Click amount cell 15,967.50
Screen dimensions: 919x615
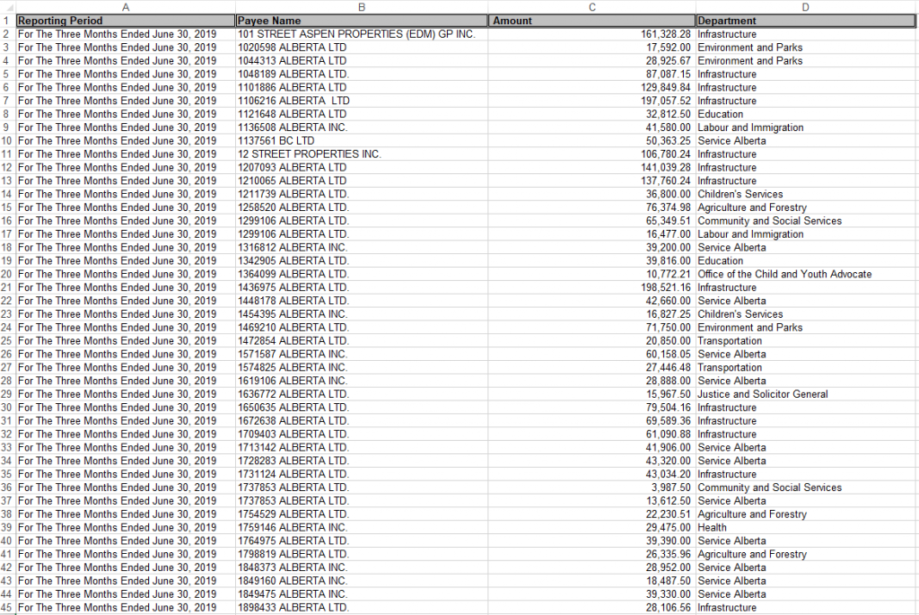(x=592, y=394)
